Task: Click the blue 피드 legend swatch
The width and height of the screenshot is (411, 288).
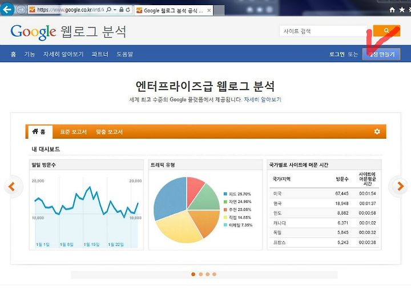Action: click(225, 194)
